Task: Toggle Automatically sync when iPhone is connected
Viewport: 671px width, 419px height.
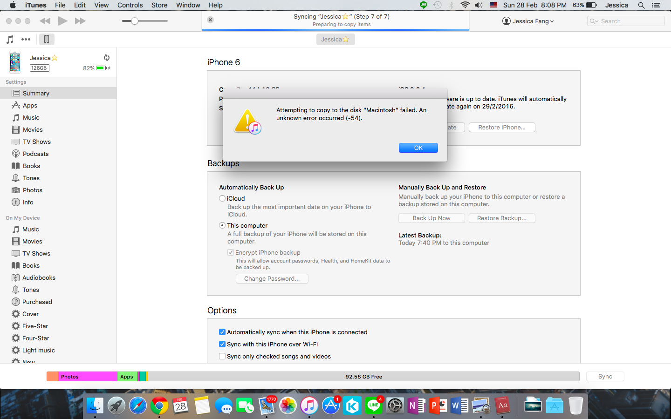Action: 222,332
